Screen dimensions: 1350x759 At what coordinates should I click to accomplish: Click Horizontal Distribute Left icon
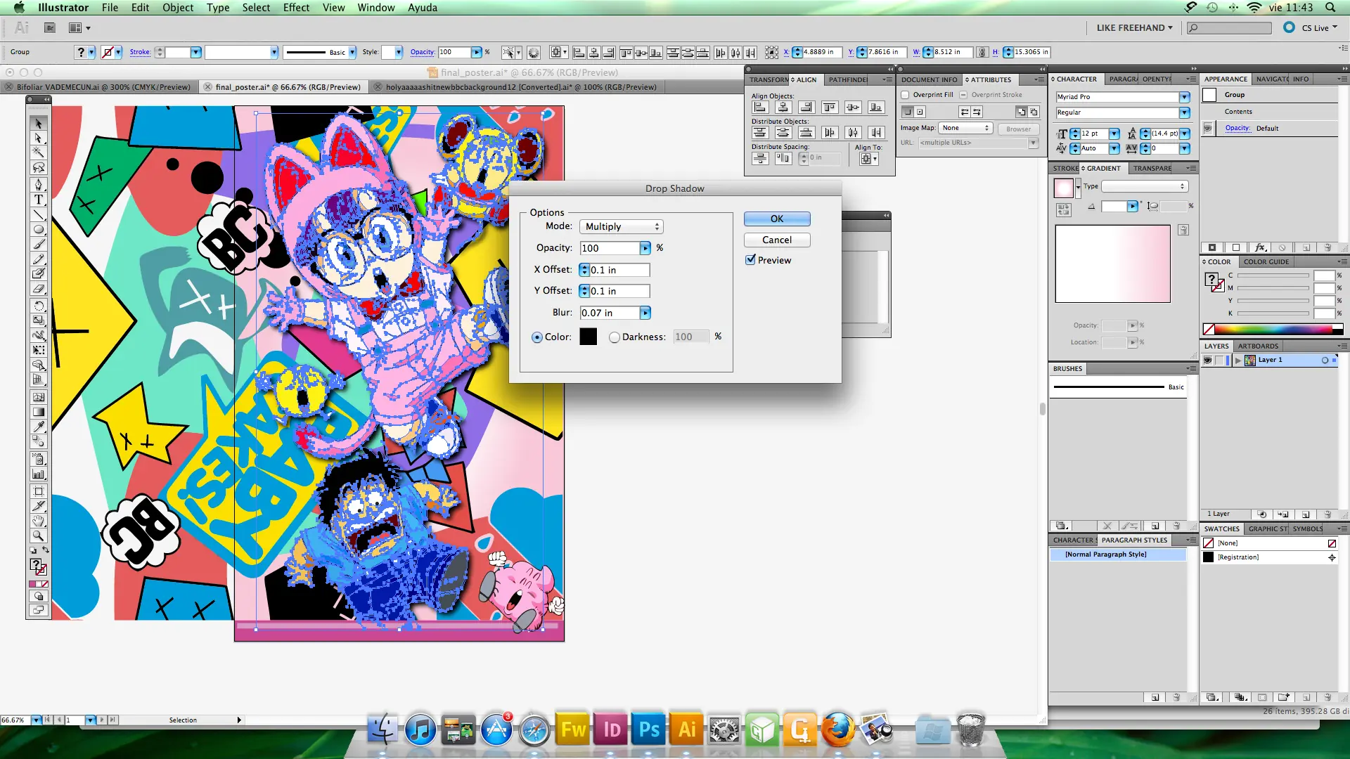pos(830,132)
